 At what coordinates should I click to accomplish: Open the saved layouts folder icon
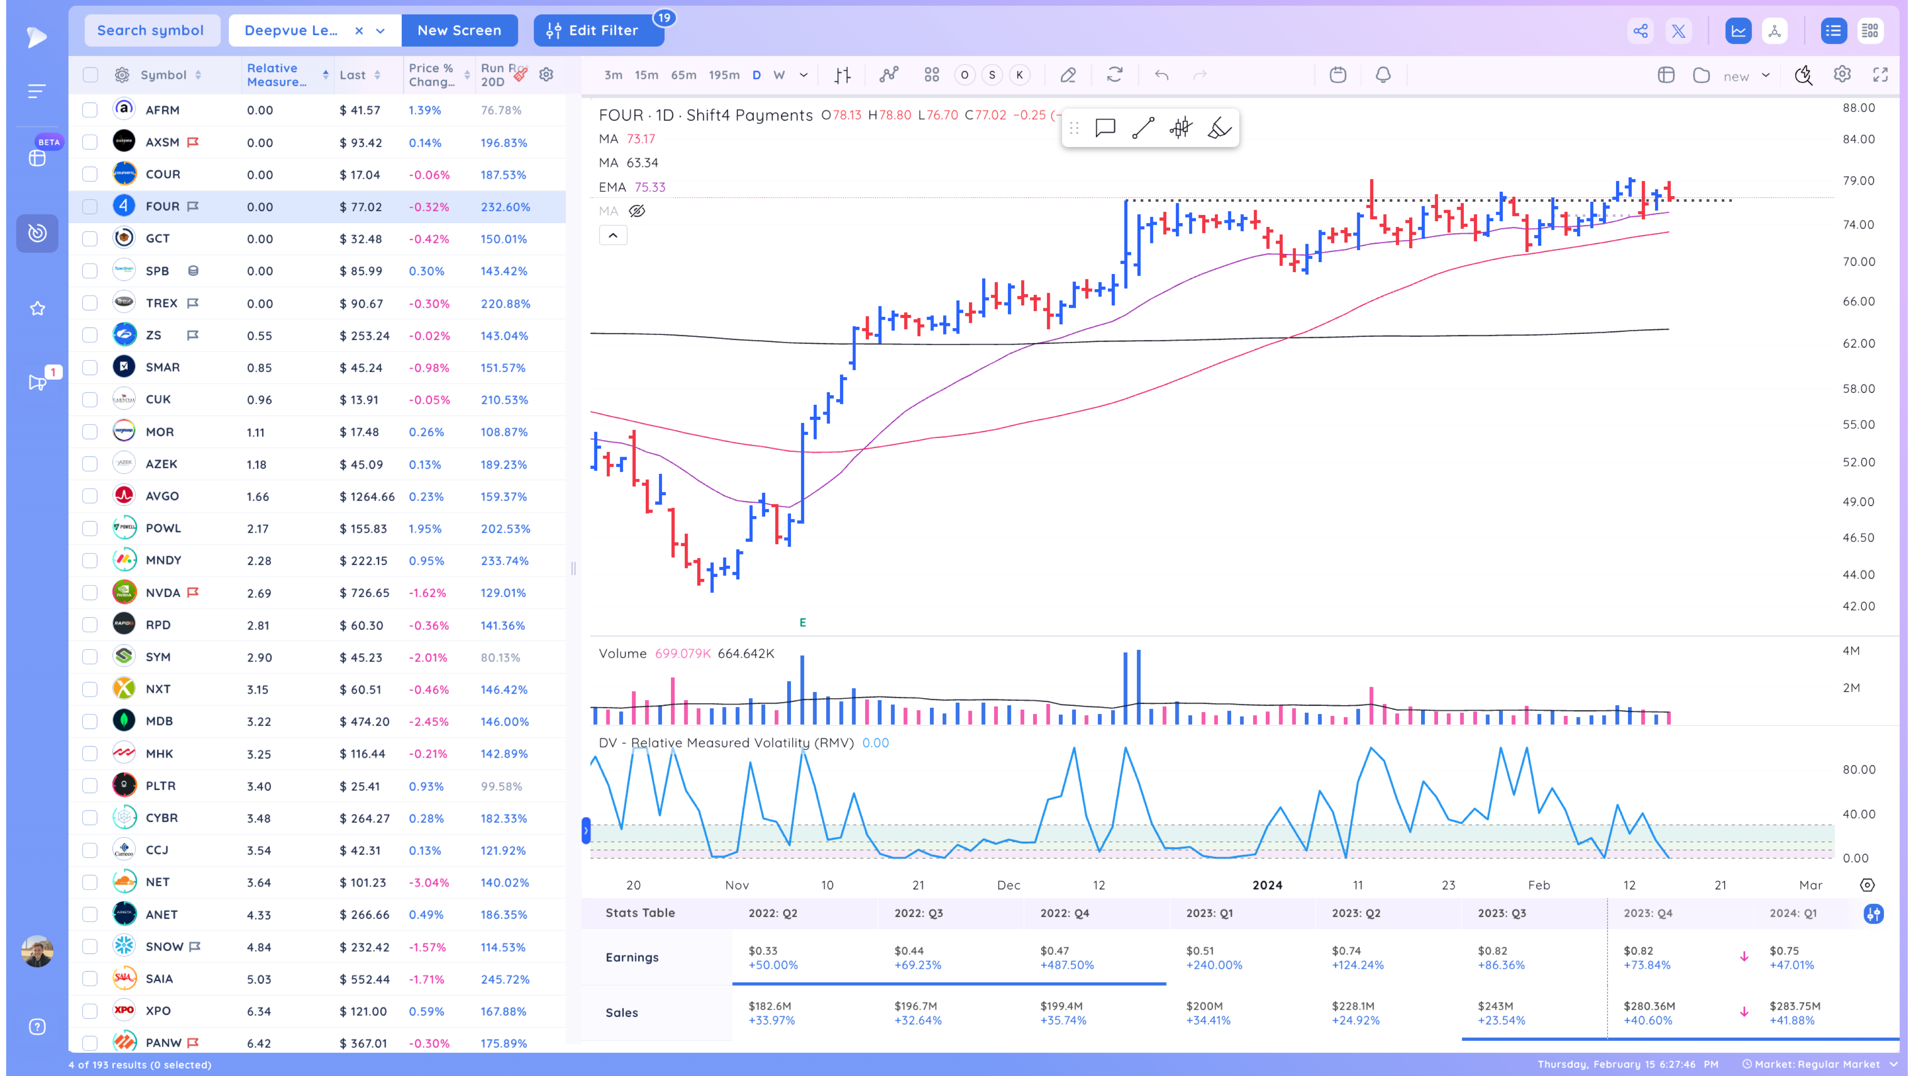1701,75
